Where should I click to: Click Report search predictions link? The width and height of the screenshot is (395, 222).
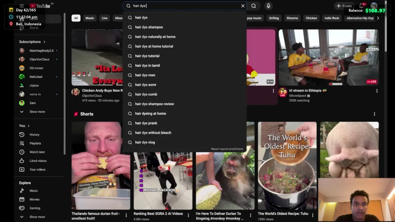[227, 149]
